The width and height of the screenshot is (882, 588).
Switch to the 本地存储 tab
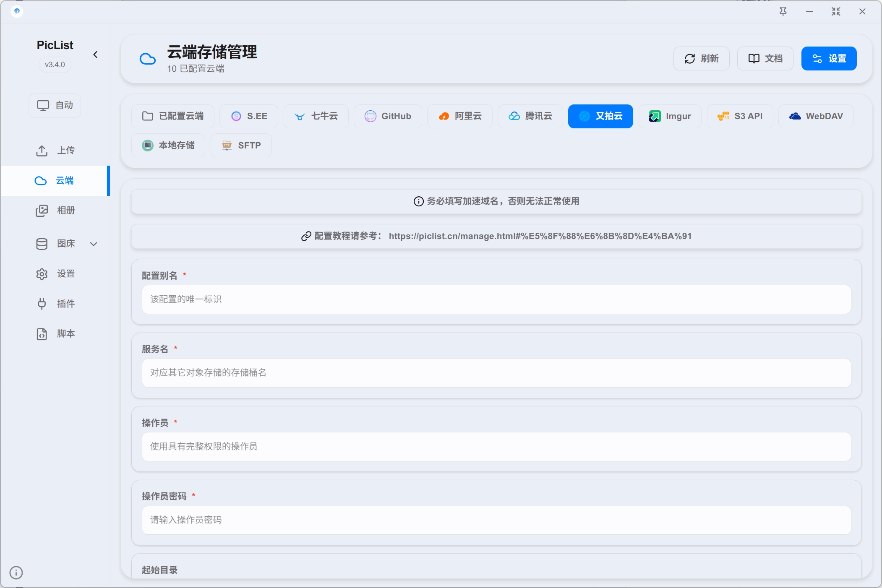[x=168, y=146]
